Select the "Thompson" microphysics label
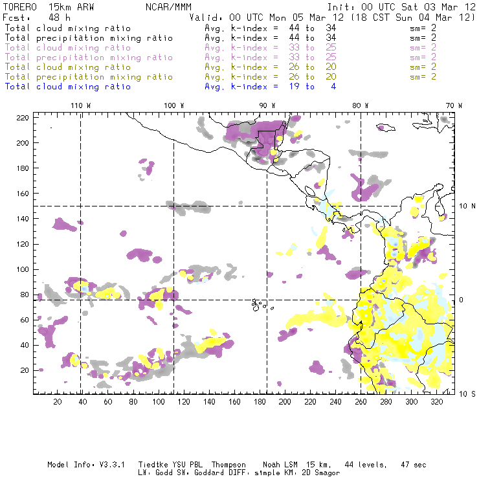The height and width of the screenshot is (479, 479). click(228, 465)
